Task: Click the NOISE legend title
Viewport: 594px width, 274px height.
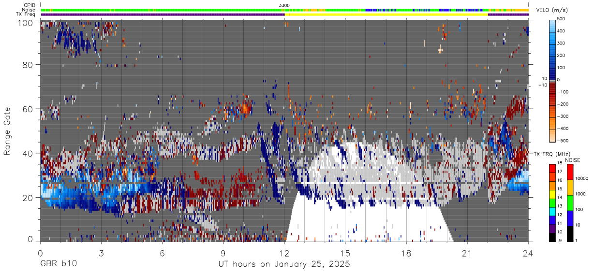Action: [x=573, y=160]
